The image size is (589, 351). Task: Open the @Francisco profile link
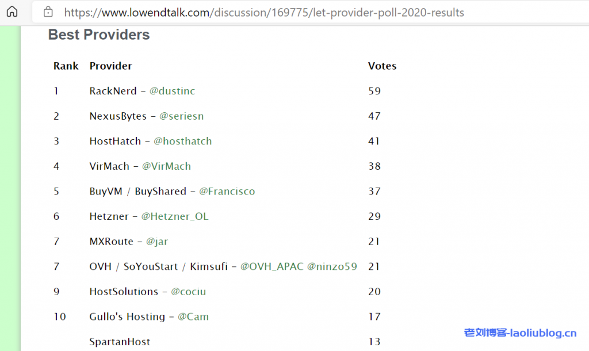pos(227,192)
